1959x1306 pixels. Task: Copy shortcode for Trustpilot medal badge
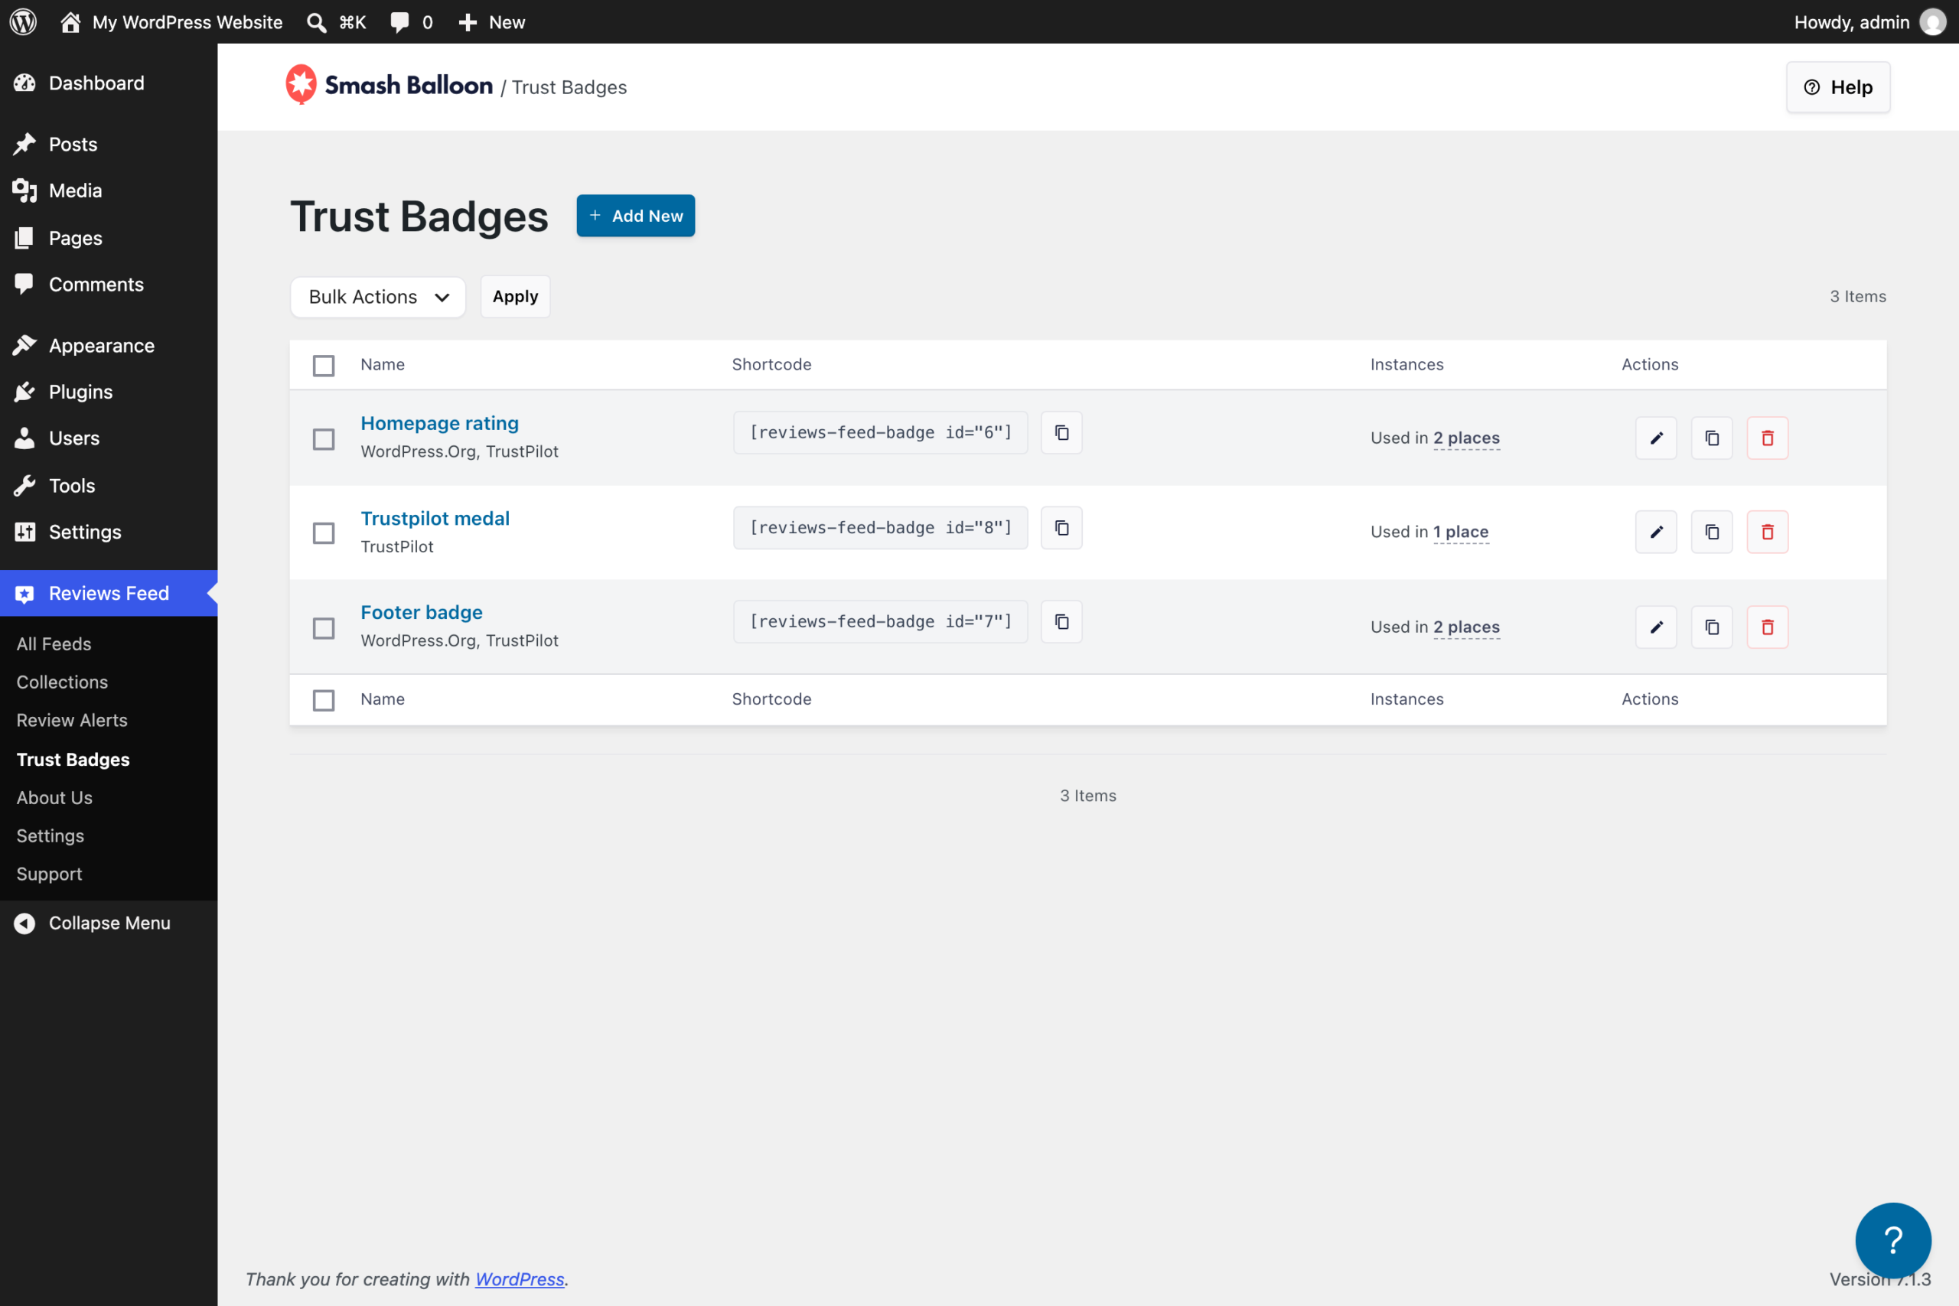[x=1061, y=527]
